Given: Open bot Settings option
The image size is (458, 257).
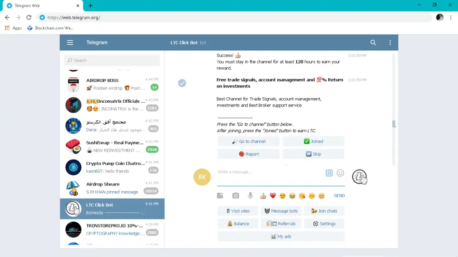Looking at the screenshot, I should tap(324, 224).
